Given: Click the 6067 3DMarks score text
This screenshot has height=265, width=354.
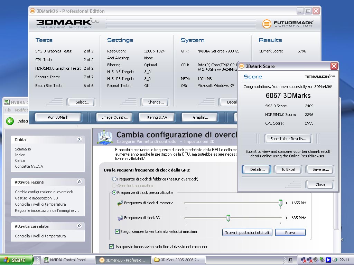Looking at the screenshot, I should [x=288, y=96].
